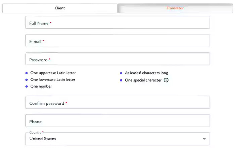This screenshot has width=235, height=148.
Task: Open the United States country selector
Action: [117, 139]
